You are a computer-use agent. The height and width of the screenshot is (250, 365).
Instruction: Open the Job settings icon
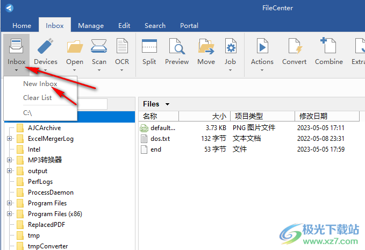point(230,46)
